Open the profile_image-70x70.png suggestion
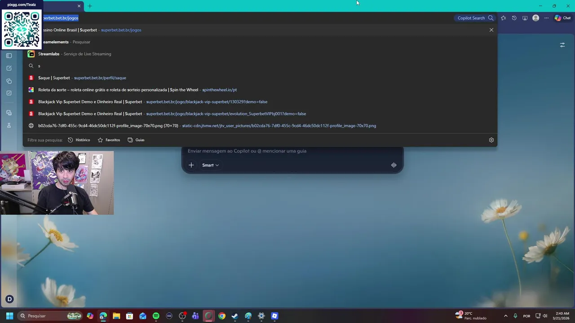This screenshot has width=575, height=323. coord(260,126)
